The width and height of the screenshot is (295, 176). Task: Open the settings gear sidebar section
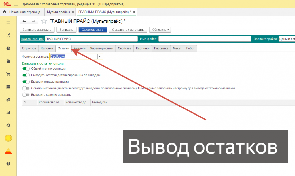click(8, 125)
